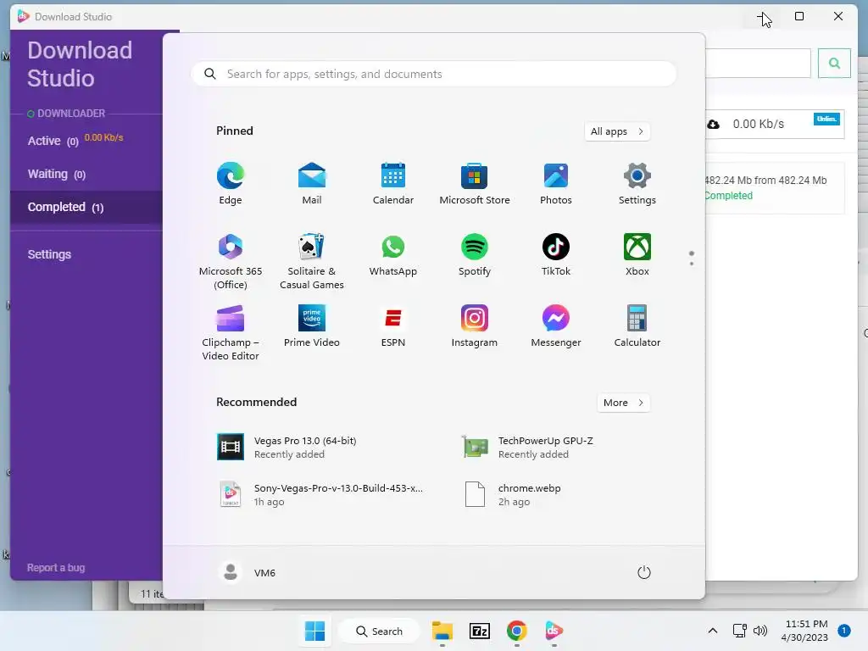Click Report a bug link
This screenshot has height=651, width=868.
coord(56,567)
